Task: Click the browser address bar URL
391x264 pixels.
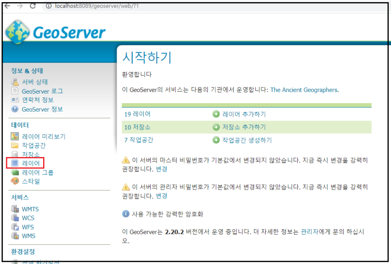Action: (97, 6)
